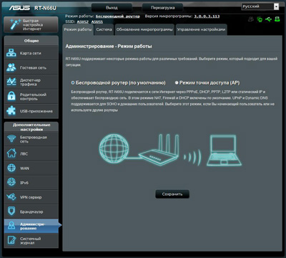
Task: Click the firewall shield icon
Action: pyautogui.click(x=11, y=211)
